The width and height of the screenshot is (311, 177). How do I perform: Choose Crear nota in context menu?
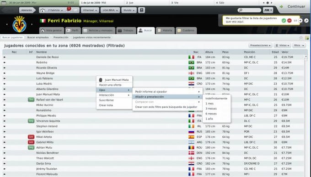click(114, 105)
